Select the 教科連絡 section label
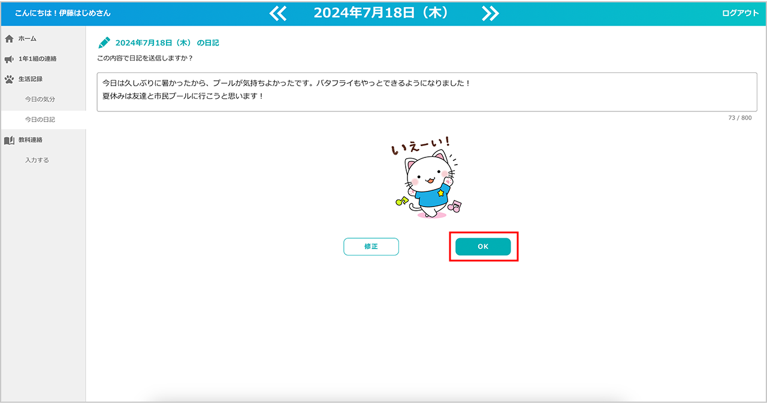 30,140
